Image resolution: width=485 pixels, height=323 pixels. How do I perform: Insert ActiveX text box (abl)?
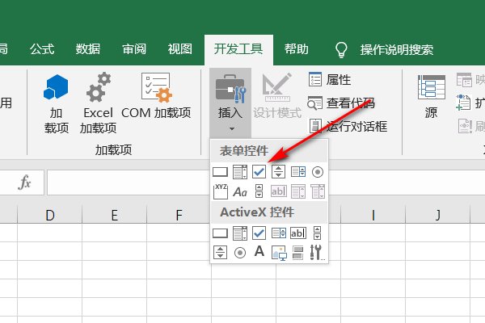pos(298,233)
